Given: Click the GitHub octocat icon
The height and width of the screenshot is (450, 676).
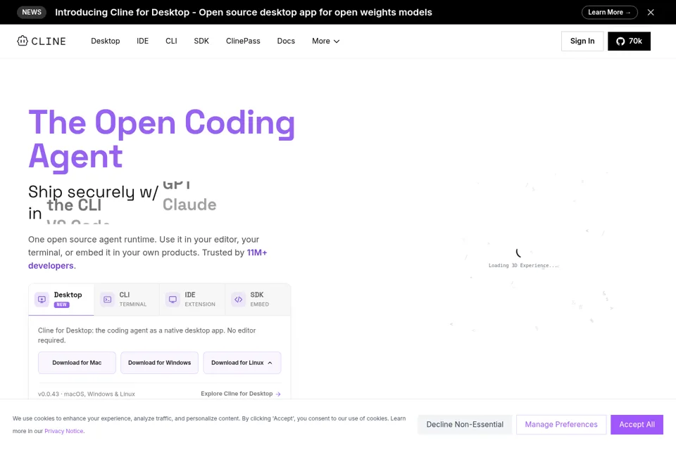Looking at the screenshot, I should 620,41.
